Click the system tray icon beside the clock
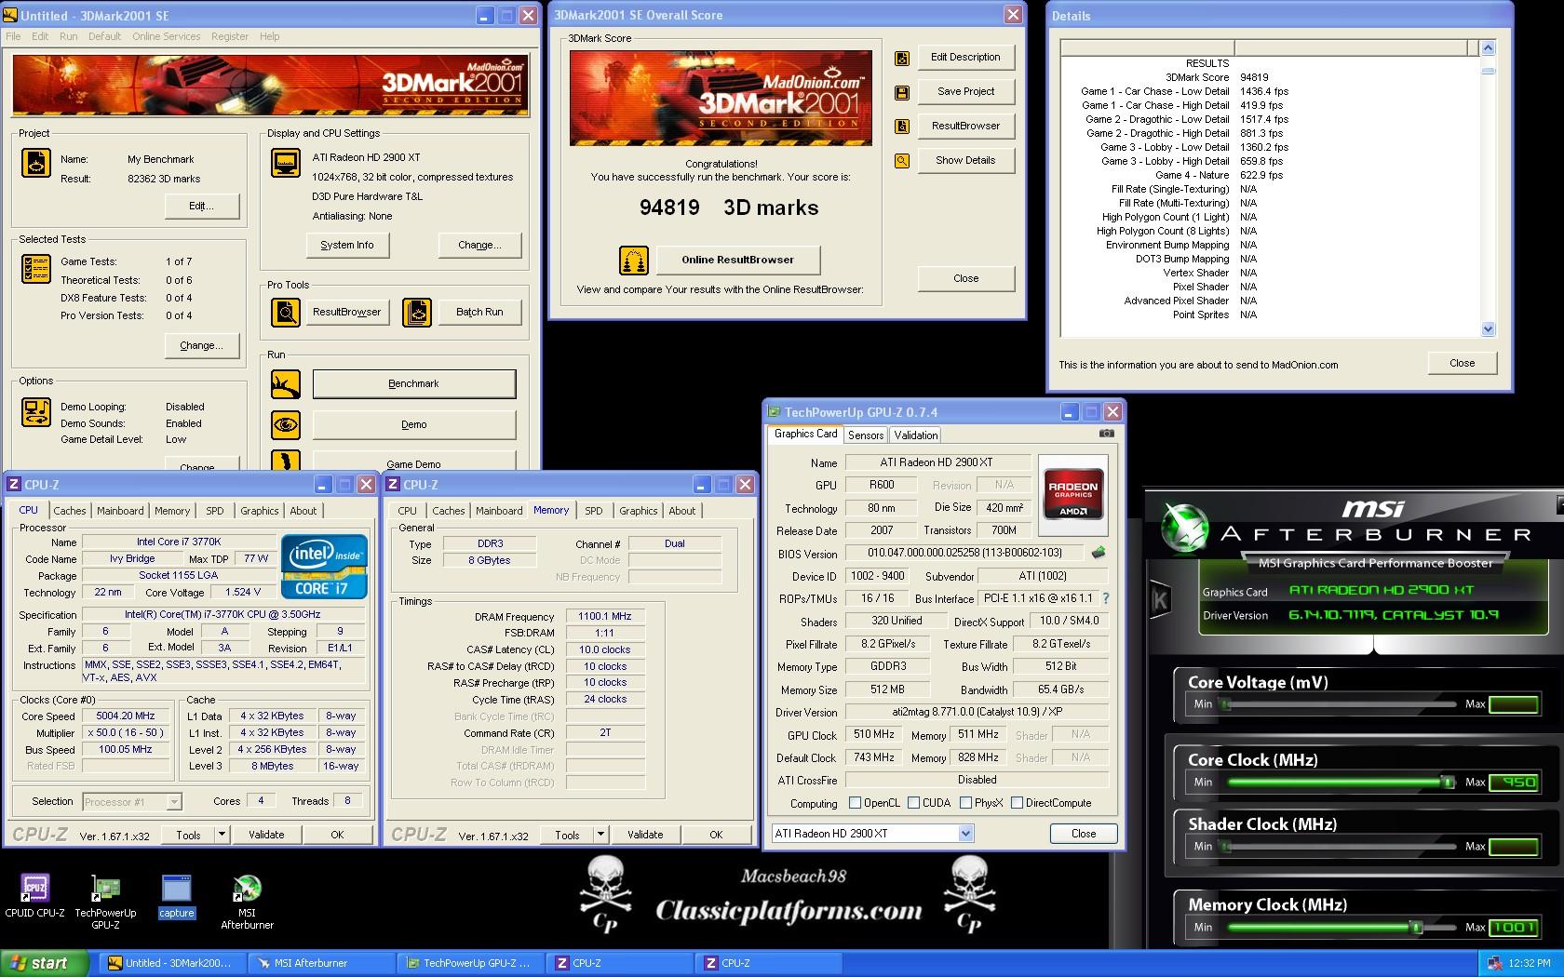The image size is (1564, 977). pyautogui.click(x=1495, y=963)
